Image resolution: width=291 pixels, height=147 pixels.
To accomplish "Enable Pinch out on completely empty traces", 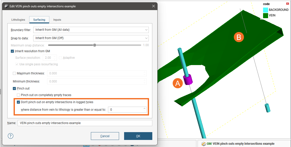I will pyautogui.click(x=18, y=95).
